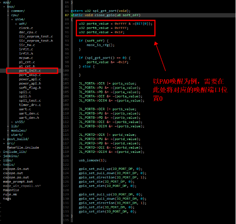Open Makefile.include in tree

(23, 148)
